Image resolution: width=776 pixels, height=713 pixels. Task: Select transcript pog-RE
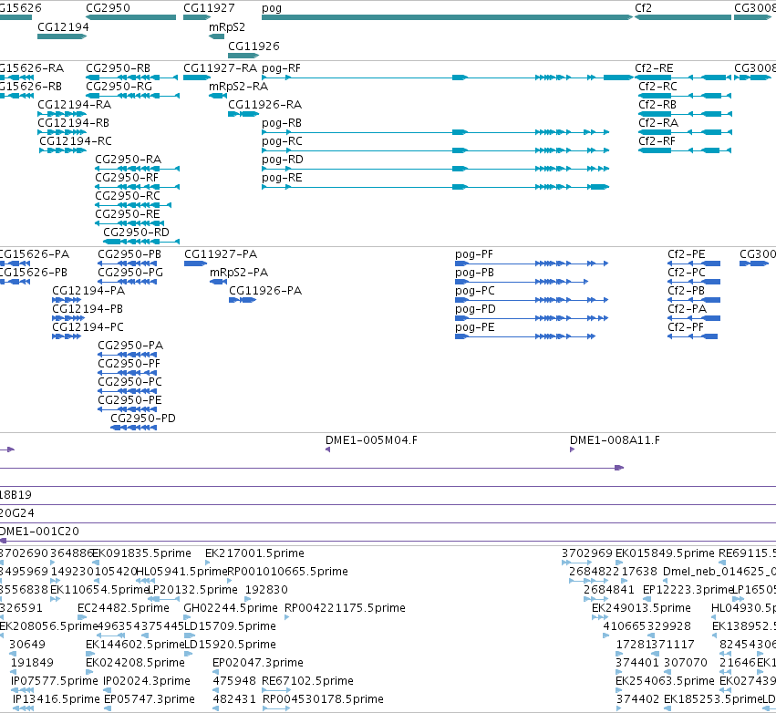coord(436,187)
